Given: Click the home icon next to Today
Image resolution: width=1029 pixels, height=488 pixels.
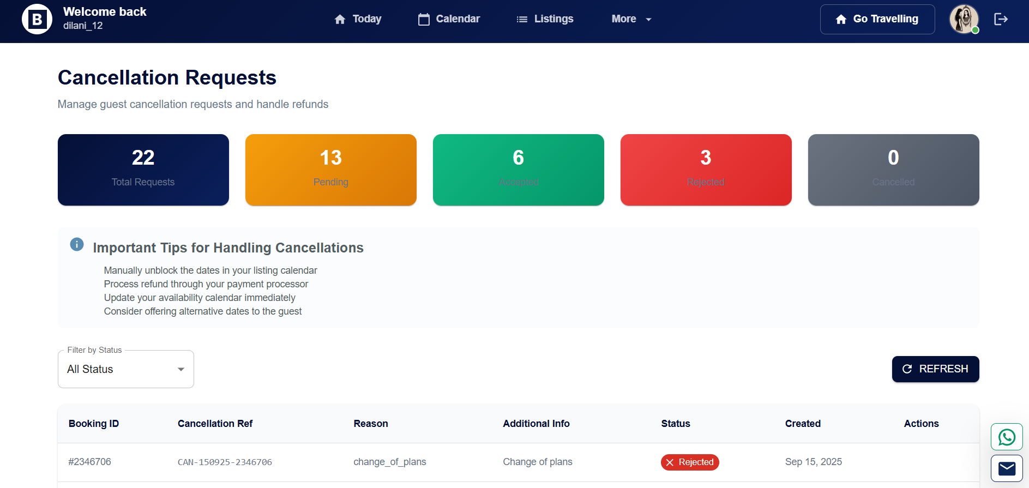Looking at the screenshot, I should tap(340, 20).
